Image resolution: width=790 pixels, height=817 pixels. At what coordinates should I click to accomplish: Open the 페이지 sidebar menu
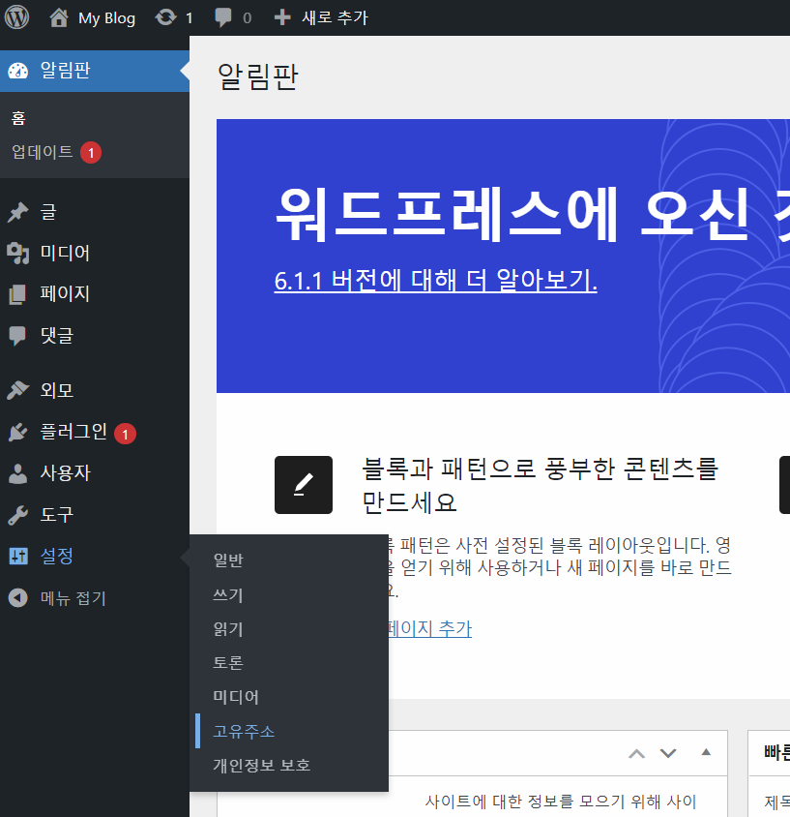pos(65,294)
